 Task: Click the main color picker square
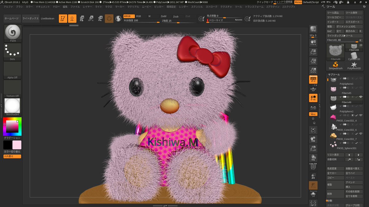[x=12, y=126]
